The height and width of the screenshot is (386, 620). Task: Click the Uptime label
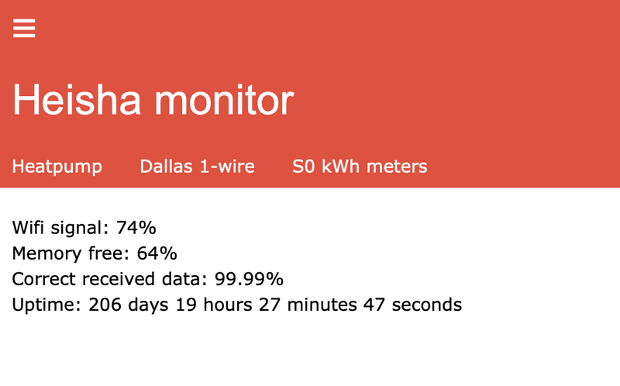[45, 305]
